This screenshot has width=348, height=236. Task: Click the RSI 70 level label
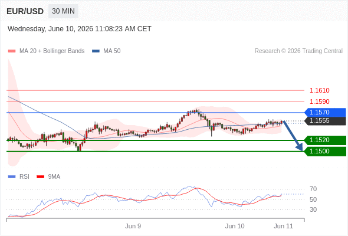[313, 189]
